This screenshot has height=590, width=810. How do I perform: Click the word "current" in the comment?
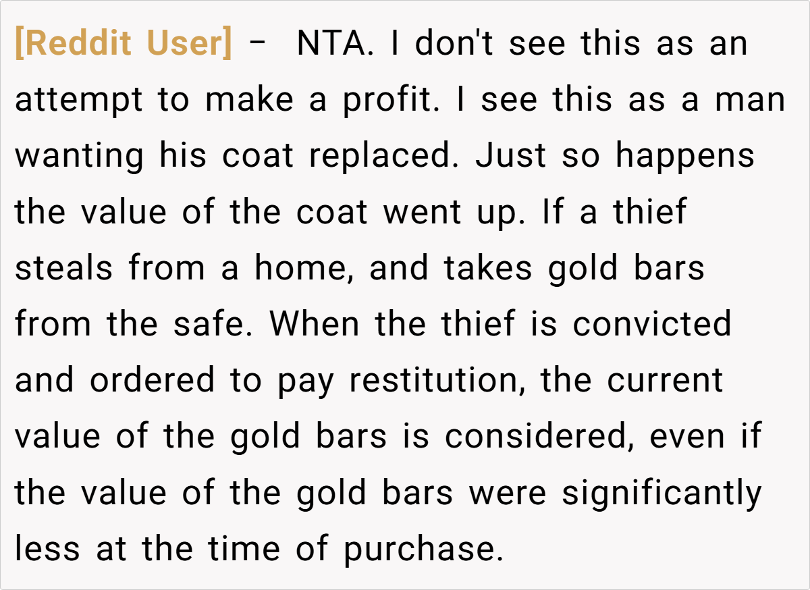point(665,380)
